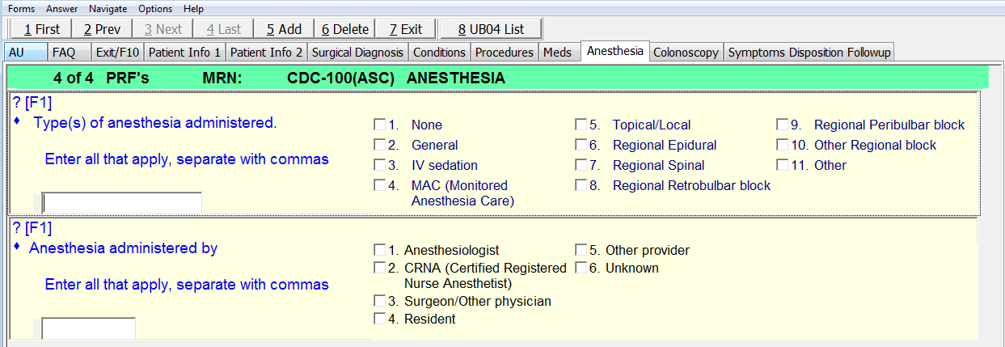Enable MAC Monitored Anesthesia Care checkbox

(x=379, y=185)
